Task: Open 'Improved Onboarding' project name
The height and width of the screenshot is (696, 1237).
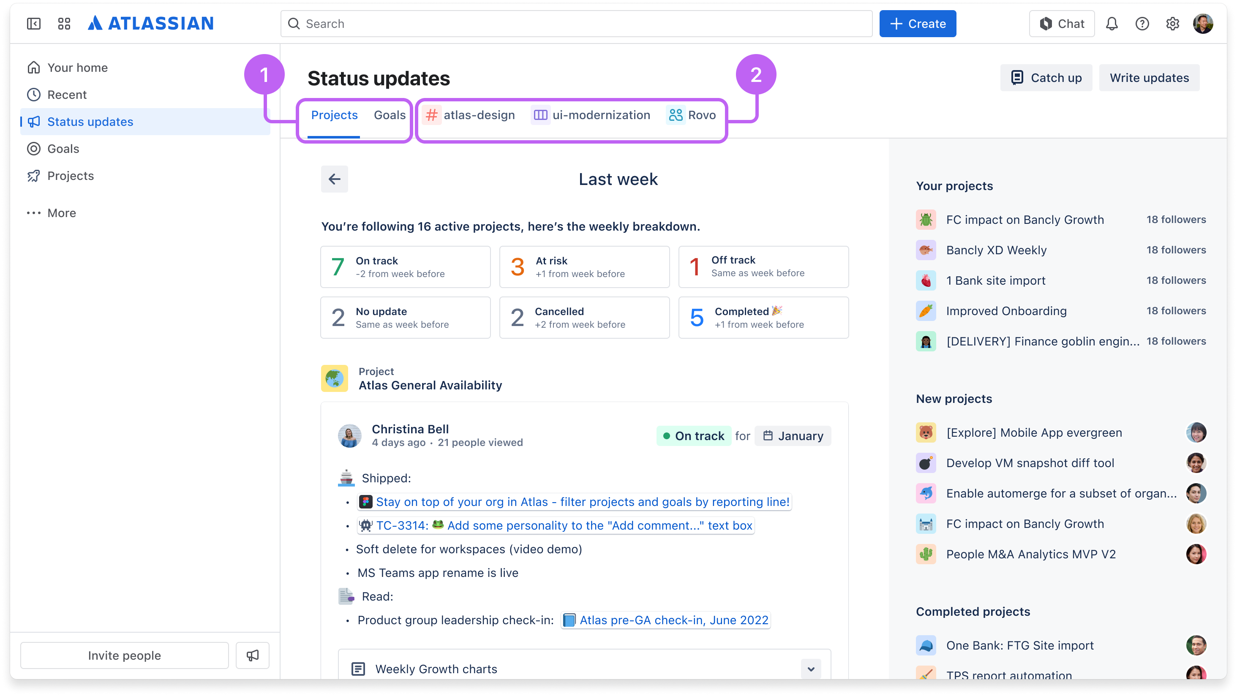Action: pyautogui.click(x=1006, y=310)
